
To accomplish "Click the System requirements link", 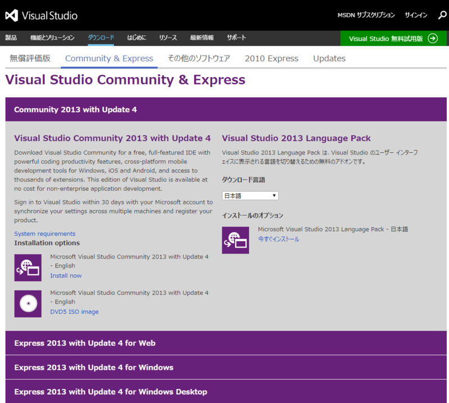I will point(44,233).
